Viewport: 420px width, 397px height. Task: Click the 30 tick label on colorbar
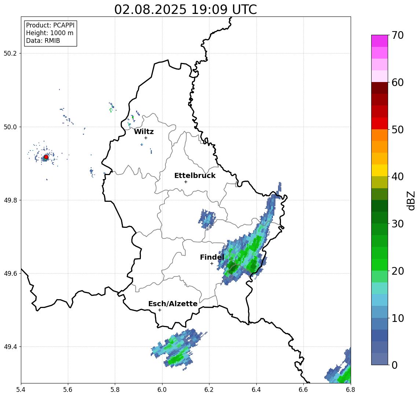pyautogui.click(x=398, y=224)
